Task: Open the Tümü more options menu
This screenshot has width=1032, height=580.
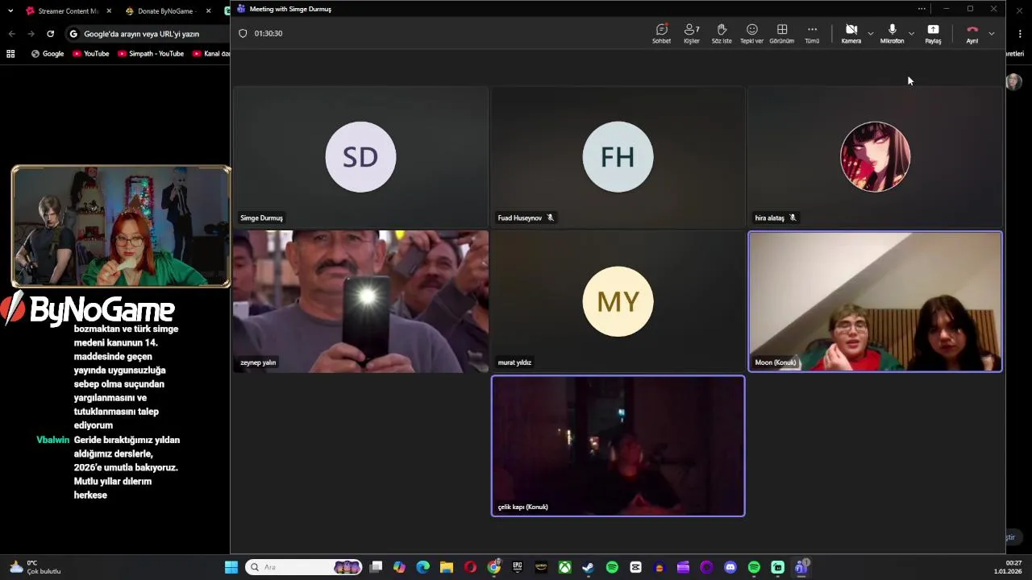Action: coord(812,34)
